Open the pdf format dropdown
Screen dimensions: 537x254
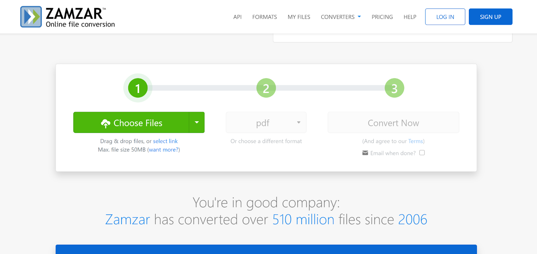(x=266, y=122)
